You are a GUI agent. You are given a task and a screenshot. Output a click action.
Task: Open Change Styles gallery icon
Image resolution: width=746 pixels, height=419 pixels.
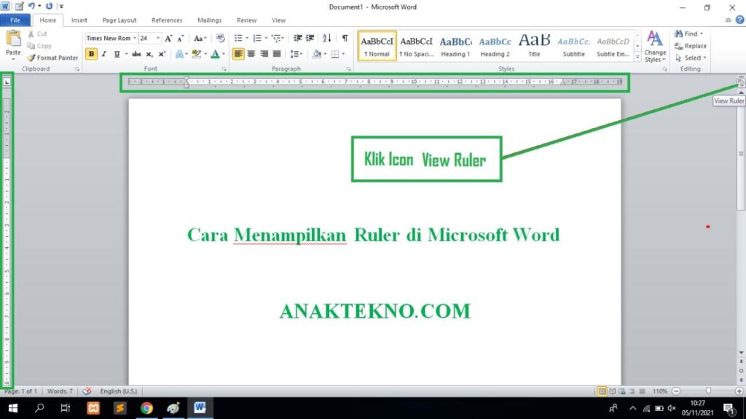655,38
